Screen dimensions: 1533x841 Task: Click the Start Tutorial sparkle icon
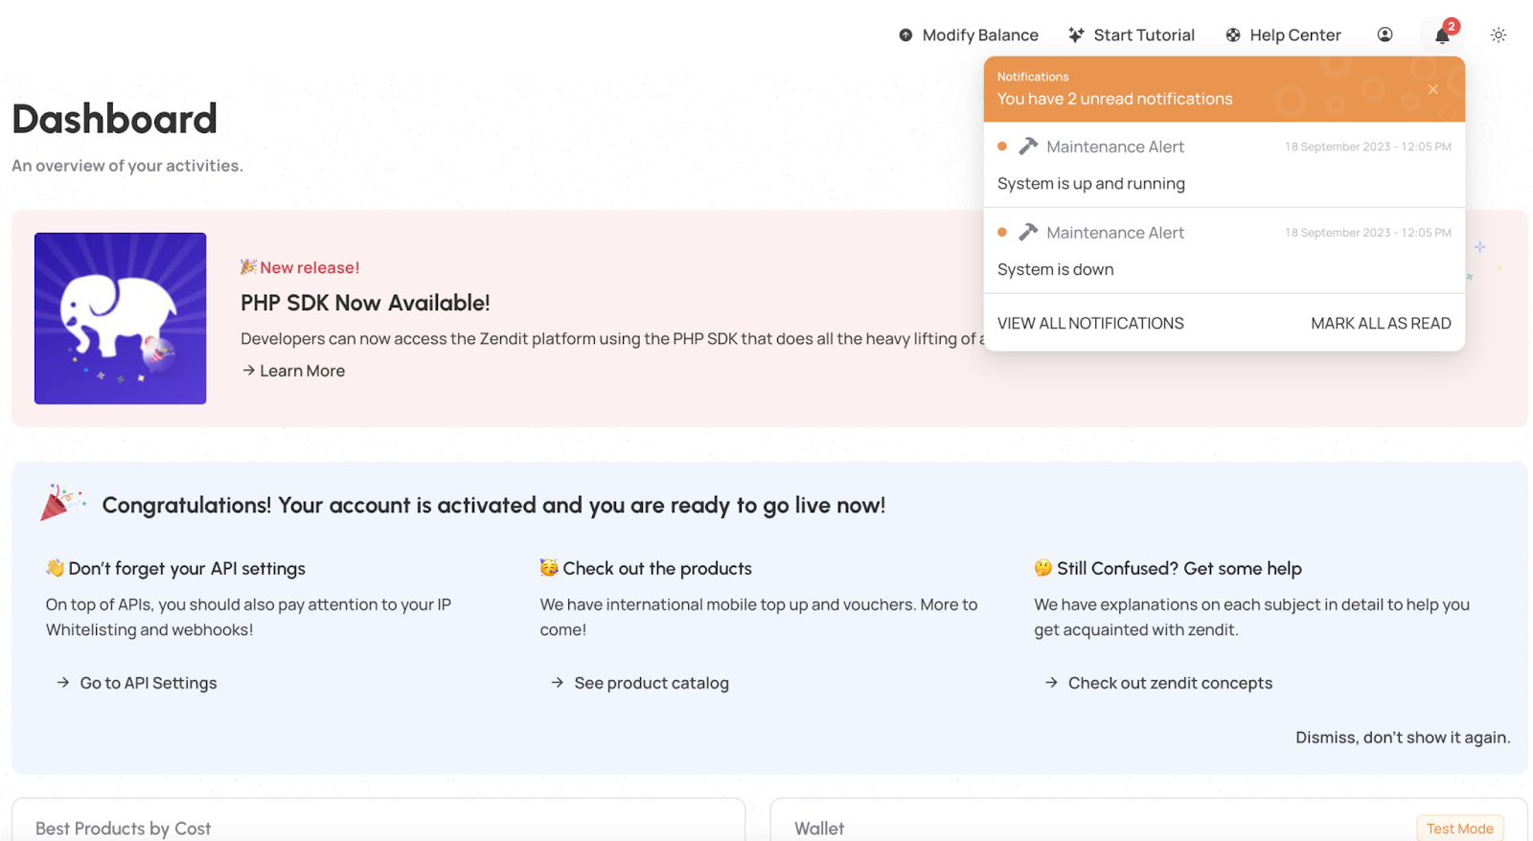coord(1076,35)
